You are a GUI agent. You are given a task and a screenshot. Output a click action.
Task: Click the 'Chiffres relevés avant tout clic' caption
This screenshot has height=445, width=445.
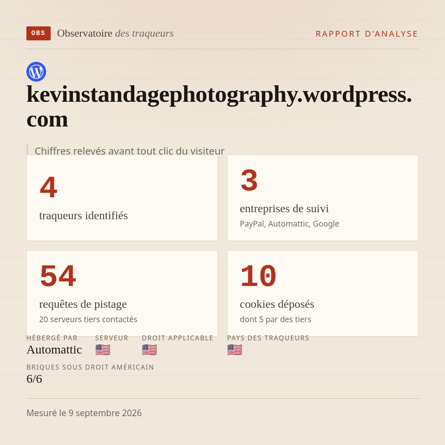coord(129,151)
